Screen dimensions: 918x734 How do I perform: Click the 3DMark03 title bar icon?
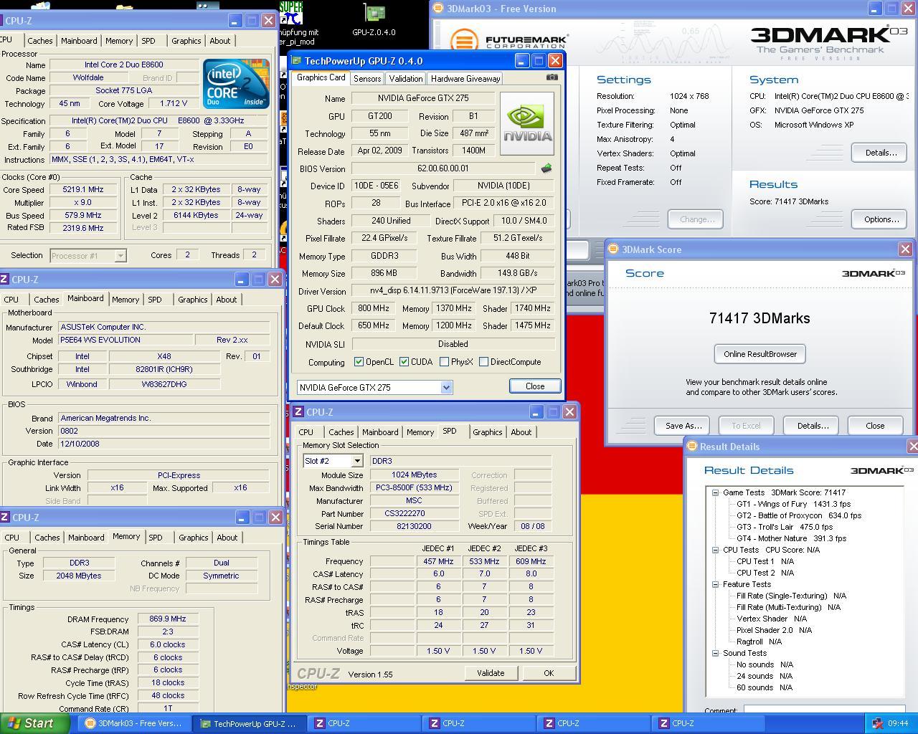pos(438,9)
